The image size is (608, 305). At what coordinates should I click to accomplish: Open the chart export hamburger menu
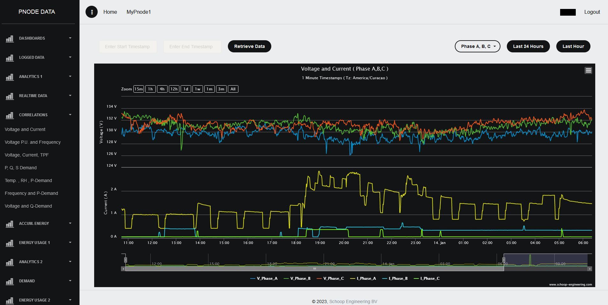point(588,70)
